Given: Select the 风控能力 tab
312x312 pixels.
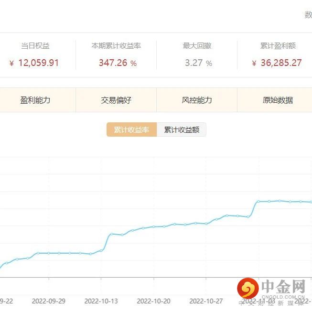Looking at the screenshot, I should coord(197,100).
